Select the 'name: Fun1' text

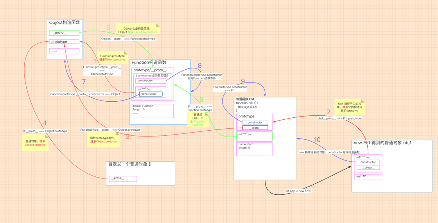click(x=246, y=144)
